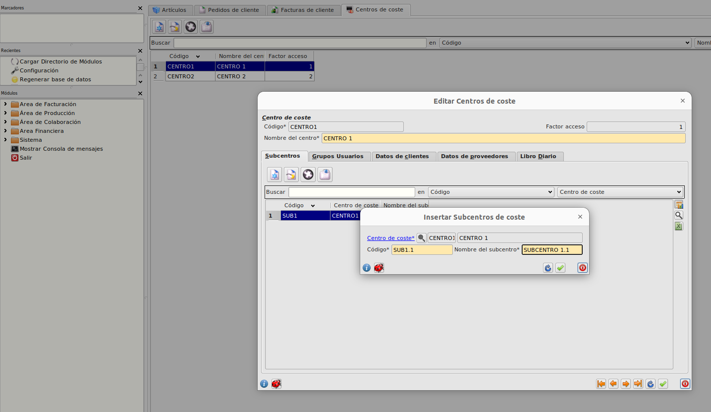
Task: Search Centro de coste with the magnifier button
Action: pos(422,238)
